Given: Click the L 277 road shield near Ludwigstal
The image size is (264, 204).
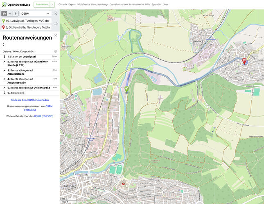Looking at the screenshot, I should (115, 84).
